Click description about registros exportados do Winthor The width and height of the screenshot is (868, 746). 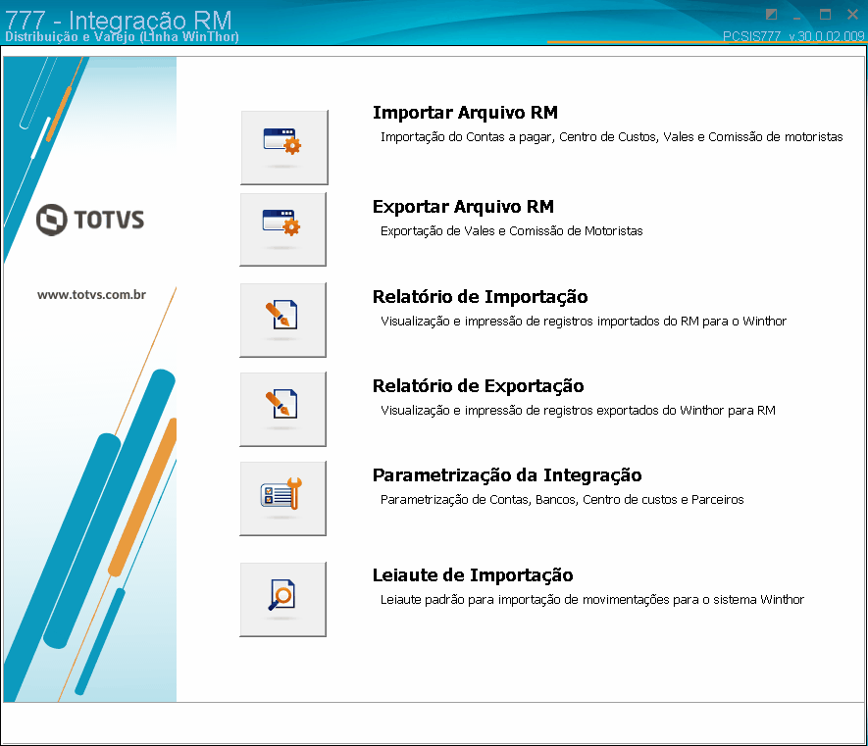pyautogui.click(x=578, y=410)
